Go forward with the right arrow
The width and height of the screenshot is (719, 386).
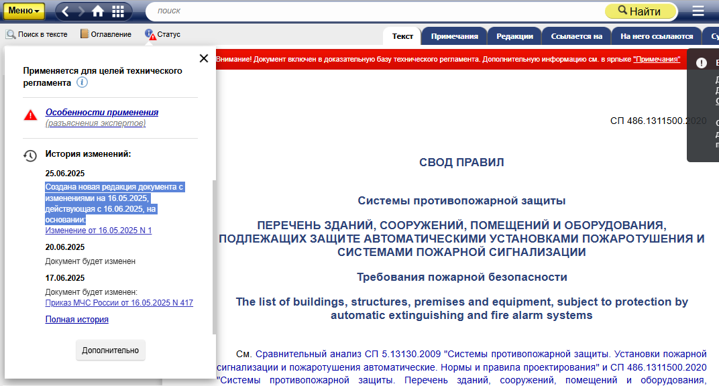[81, 11]
